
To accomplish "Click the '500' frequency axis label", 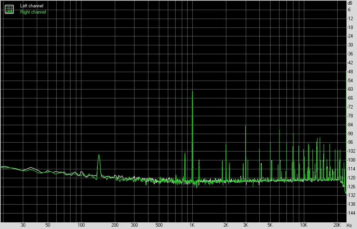I will tap(159, 225).
